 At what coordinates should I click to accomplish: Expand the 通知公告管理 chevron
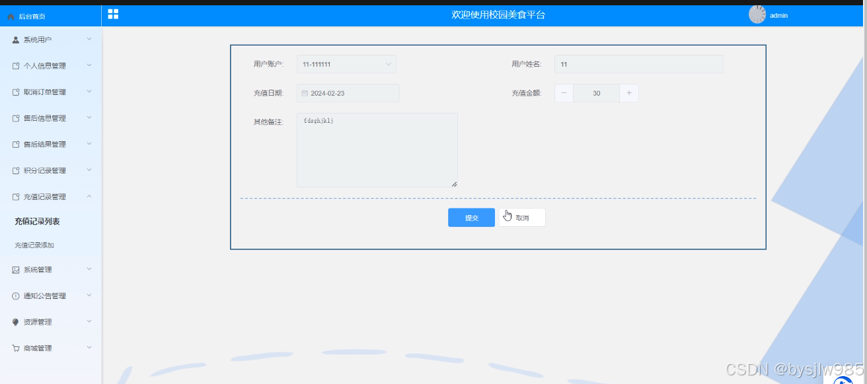pyautogui.click(x=89, y=296)
